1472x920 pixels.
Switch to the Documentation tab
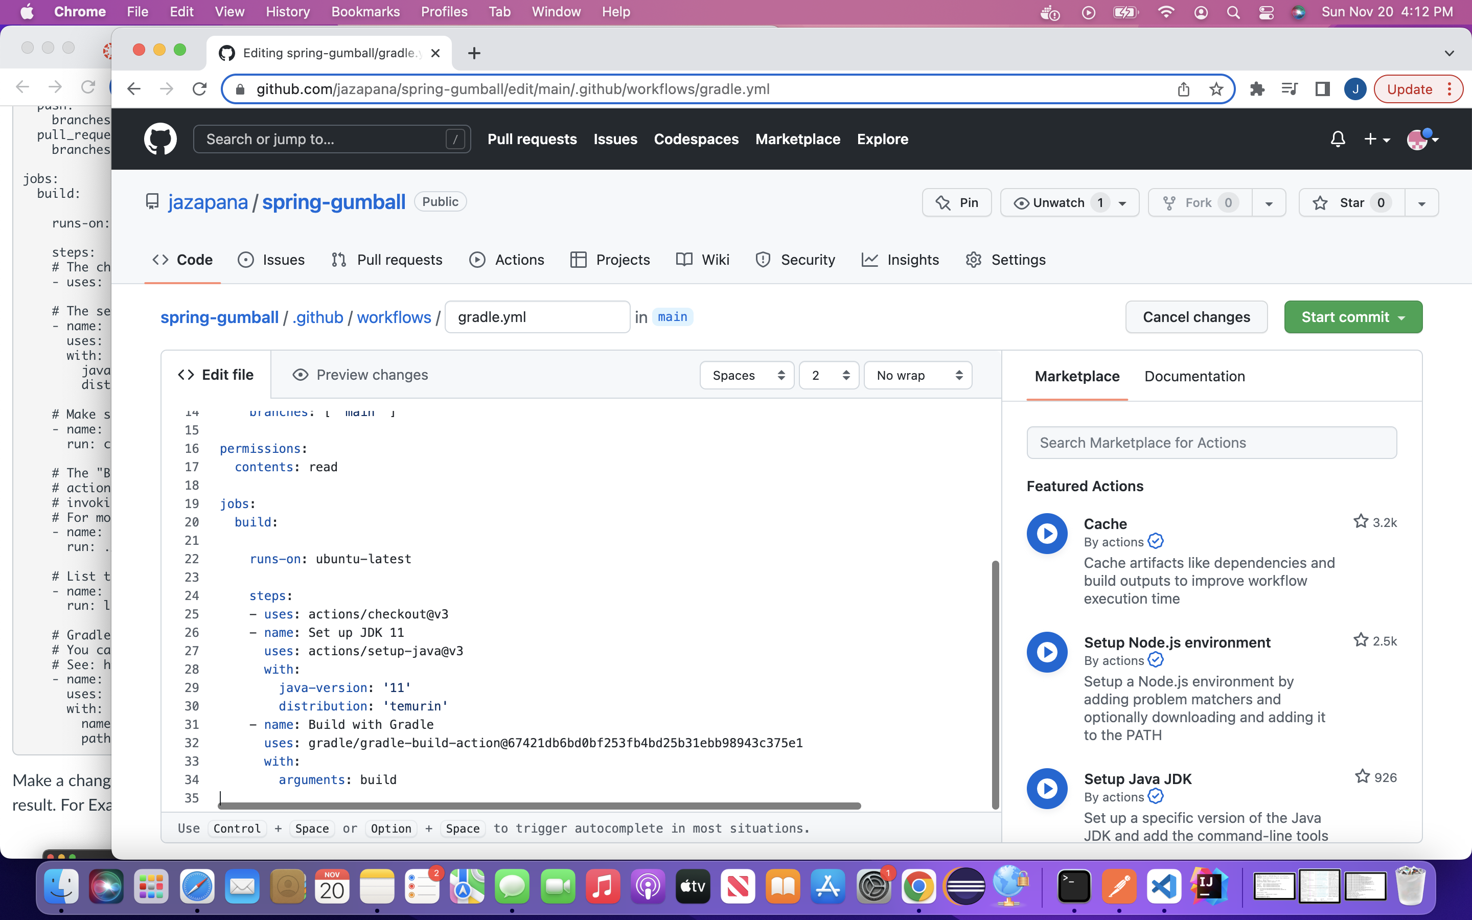point(1194,376)
